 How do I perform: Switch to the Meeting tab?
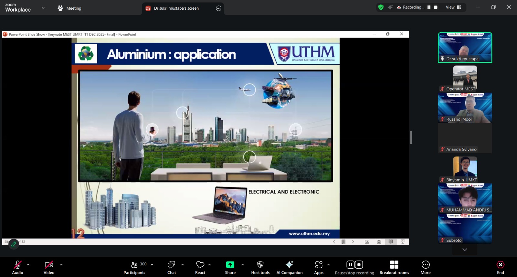69,8
